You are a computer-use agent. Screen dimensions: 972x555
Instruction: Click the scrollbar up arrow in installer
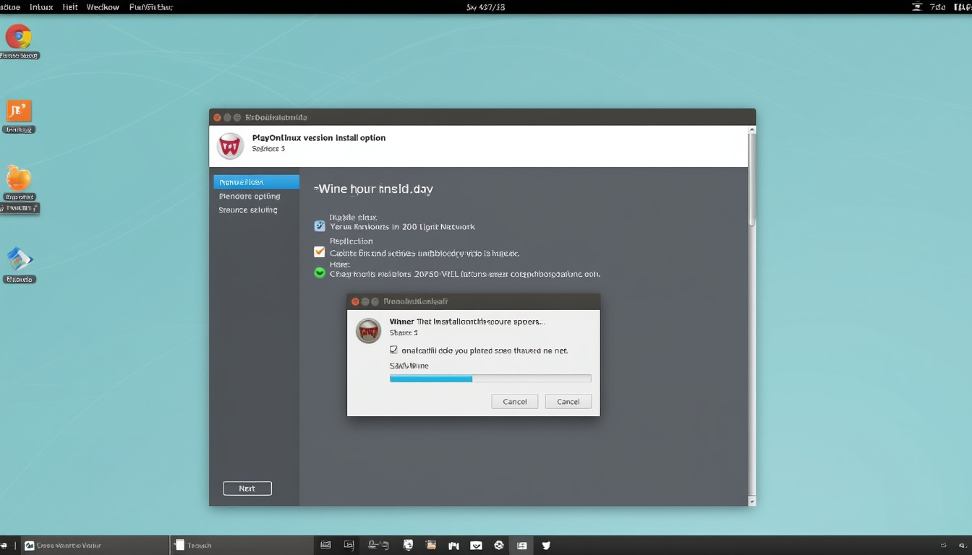pos(752,131)
